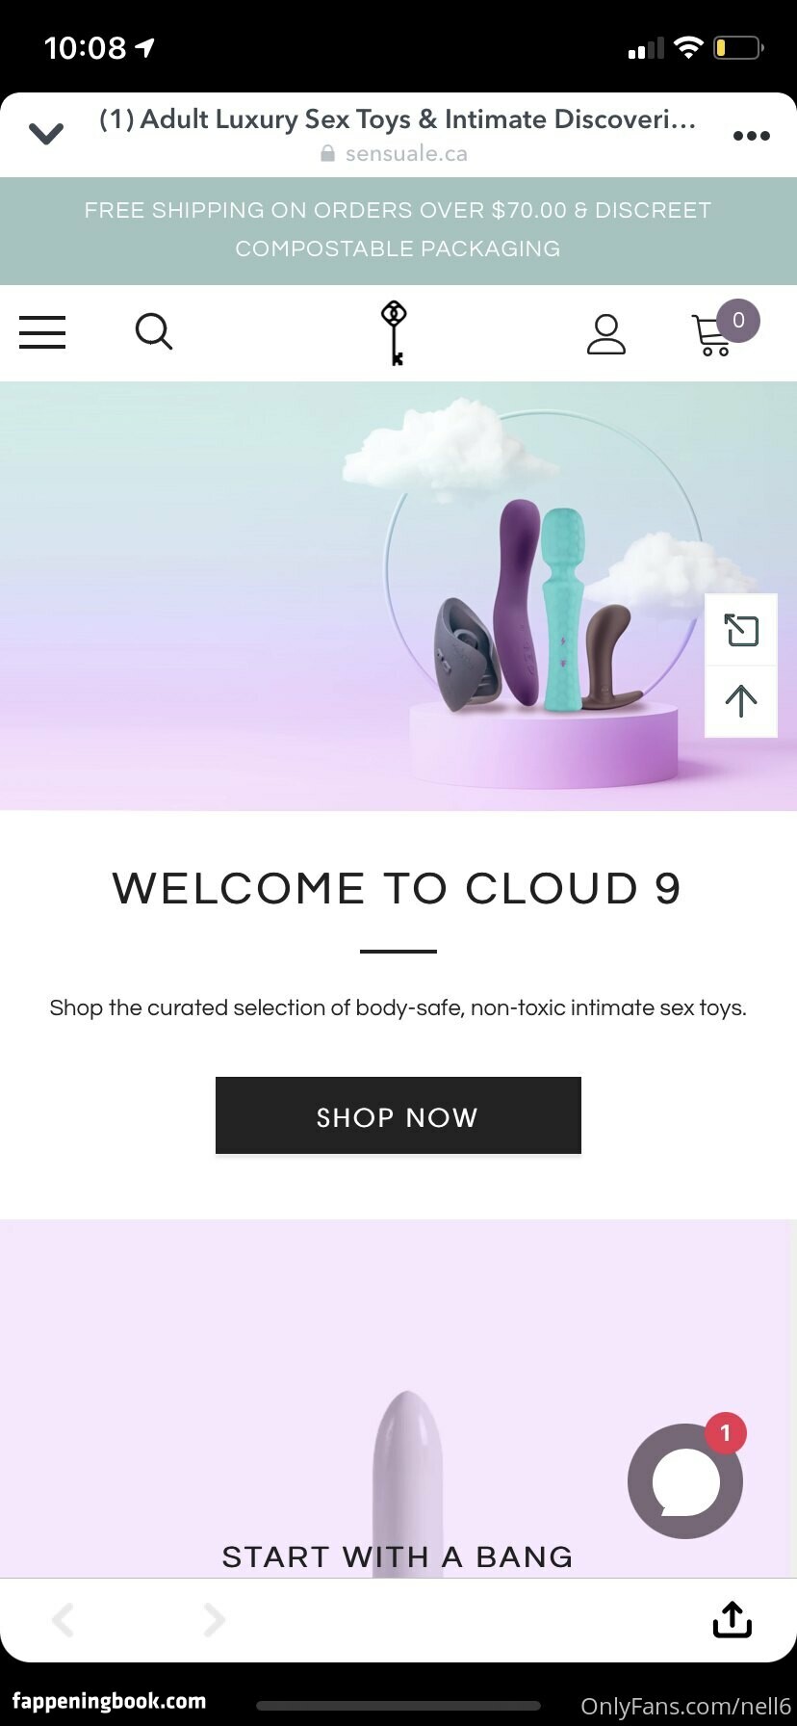The width and height of the screenshot is (797, 1726).
Task: Tap the search magnifier icon
Action: tap(154, 332)
